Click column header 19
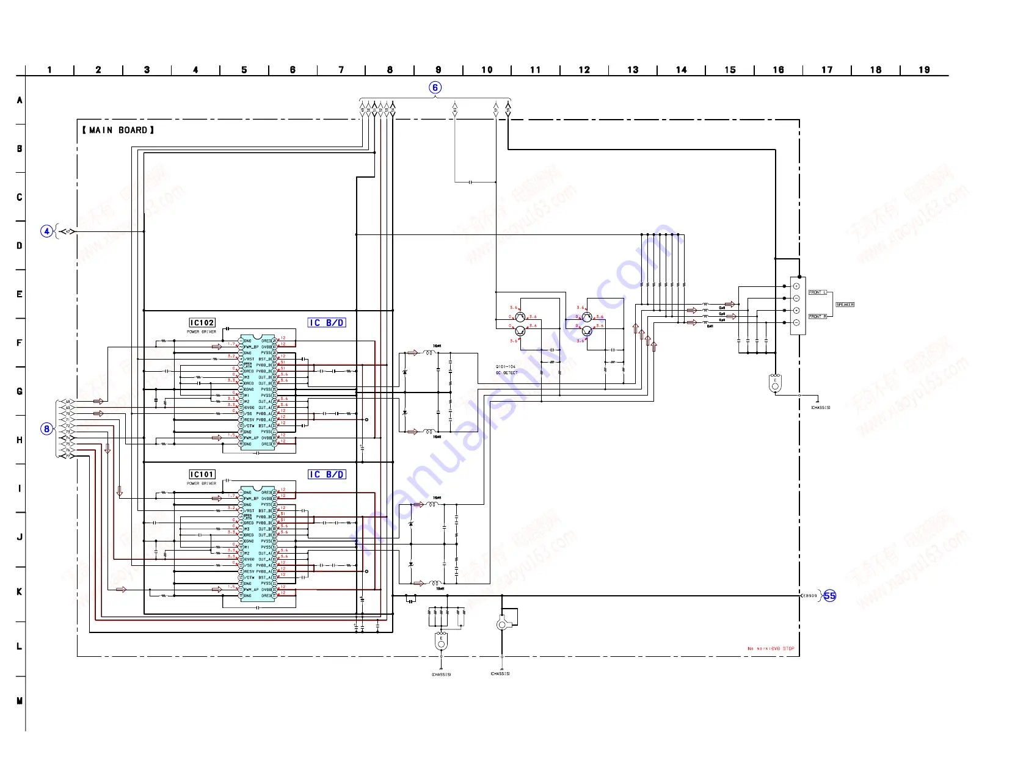1026x771 pixels. [x=924, y=70]
